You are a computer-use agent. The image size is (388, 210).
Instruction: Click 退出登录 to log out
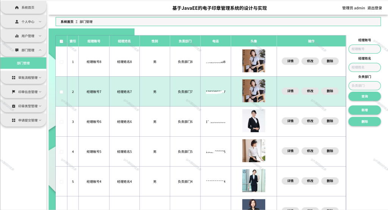tap(375, 8)
